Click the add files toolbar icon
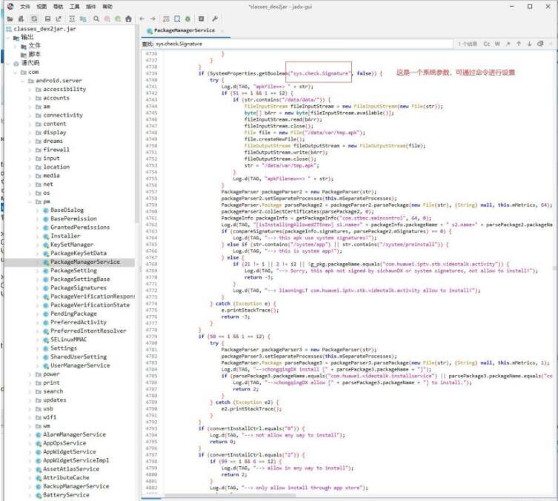The width and height of the screenshot is (558, 501). (x=21, y=19)
